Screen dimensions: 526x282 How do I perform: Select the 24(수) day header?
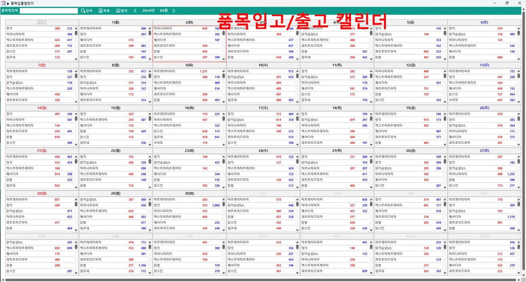[x=263, y=151]
